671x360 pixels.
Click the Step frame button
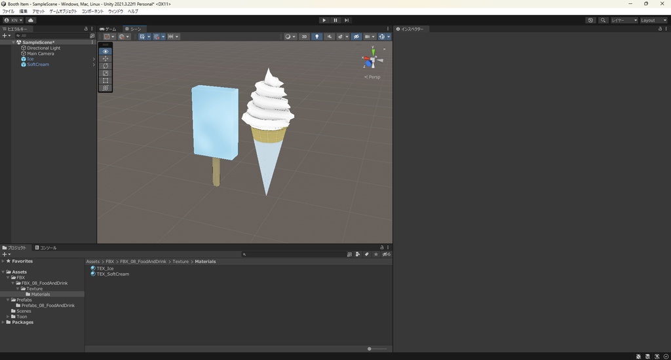347,20
